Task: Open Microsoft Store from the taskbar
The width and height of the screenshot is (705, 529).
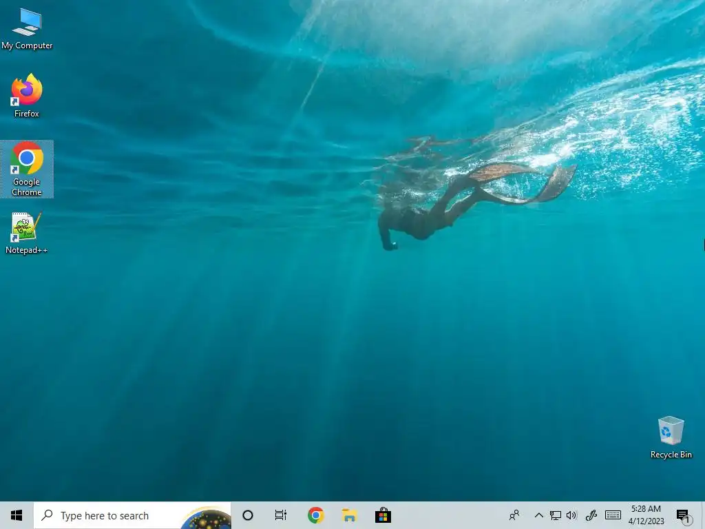Action: click(x=383, y=515)
